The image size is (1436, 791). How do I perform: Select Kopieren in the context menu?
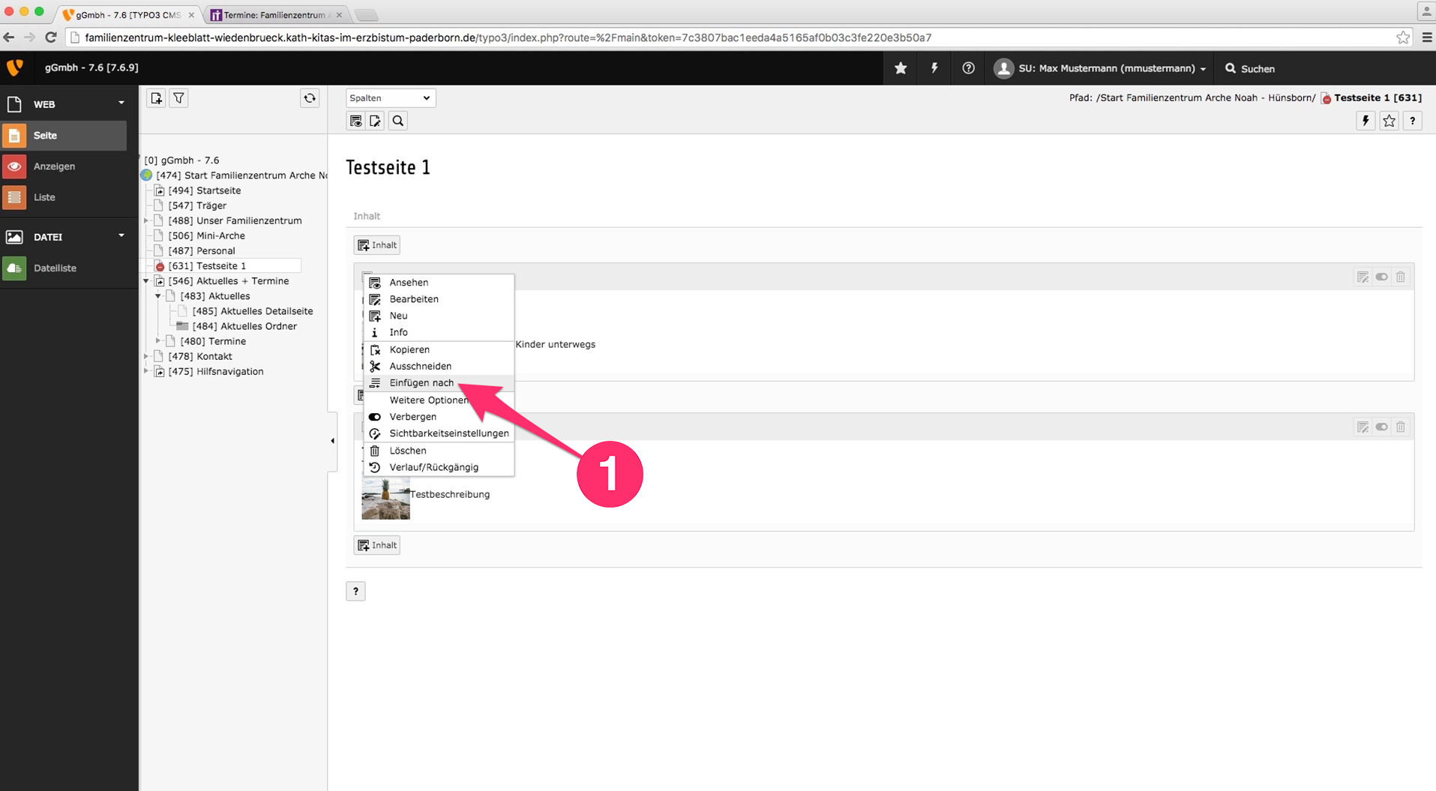pyautogui.click(x=409, y=350)
